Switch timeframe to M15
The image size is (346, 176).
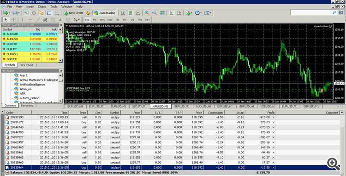[x=102, y=20]
